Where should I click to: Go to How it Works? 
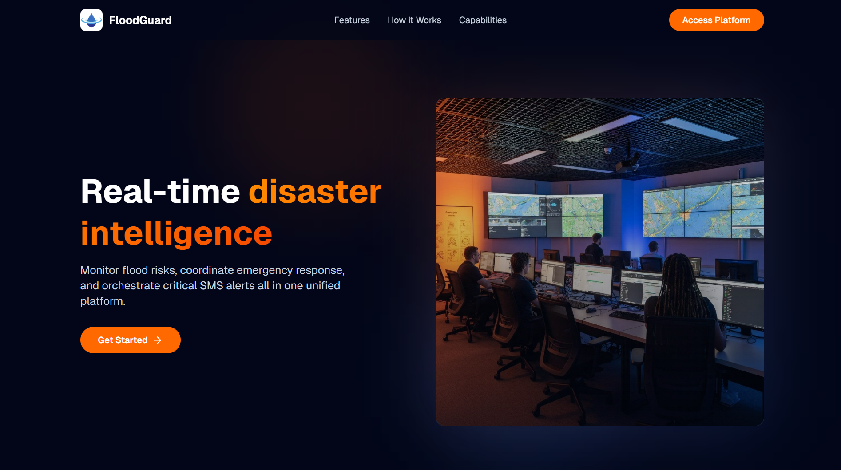pyautogui.click(x=414, y=20)
